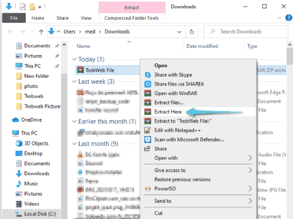Screen dimensions: 293x219
Task: Expand the ribbon with the chevron
Action: (279, 18)
